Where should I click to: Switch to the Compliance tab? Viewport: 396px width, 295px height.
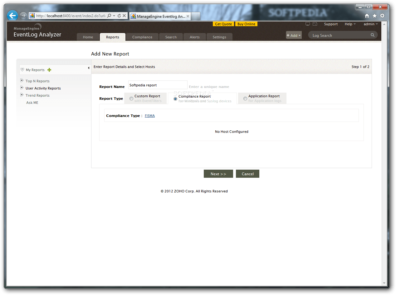142,37
